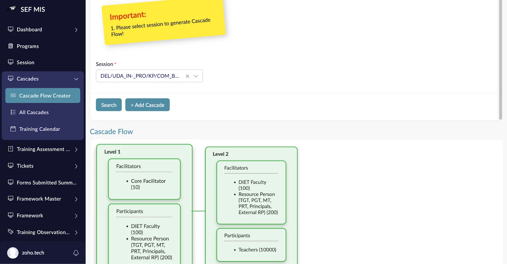Expand the Framework menu chevron
The image size is (507, 264).
(76, 216)
